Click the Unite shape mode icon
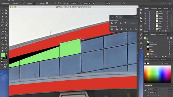The height and width of the screenshot is (97, 173). (x=112, y=23)
